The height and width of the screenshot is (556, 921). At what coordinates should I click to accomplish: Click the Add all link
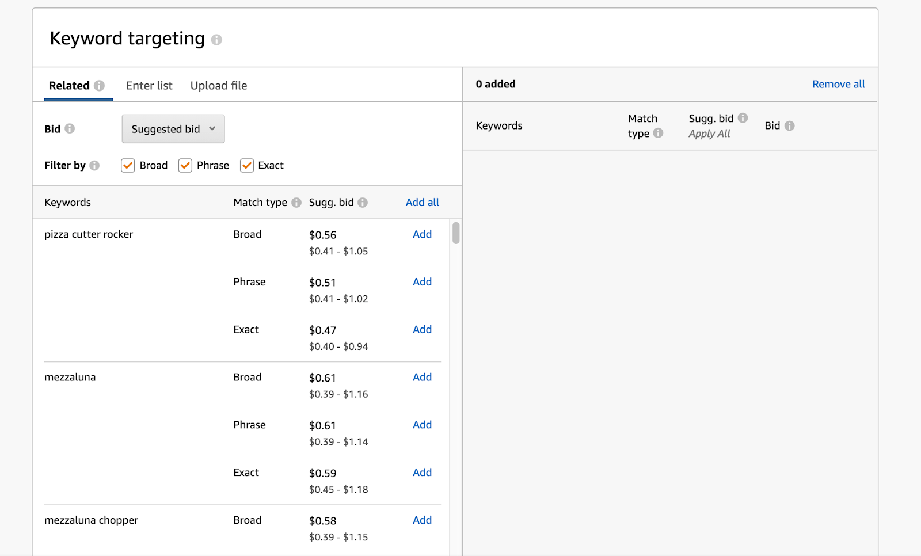click(x=422, y=203)
